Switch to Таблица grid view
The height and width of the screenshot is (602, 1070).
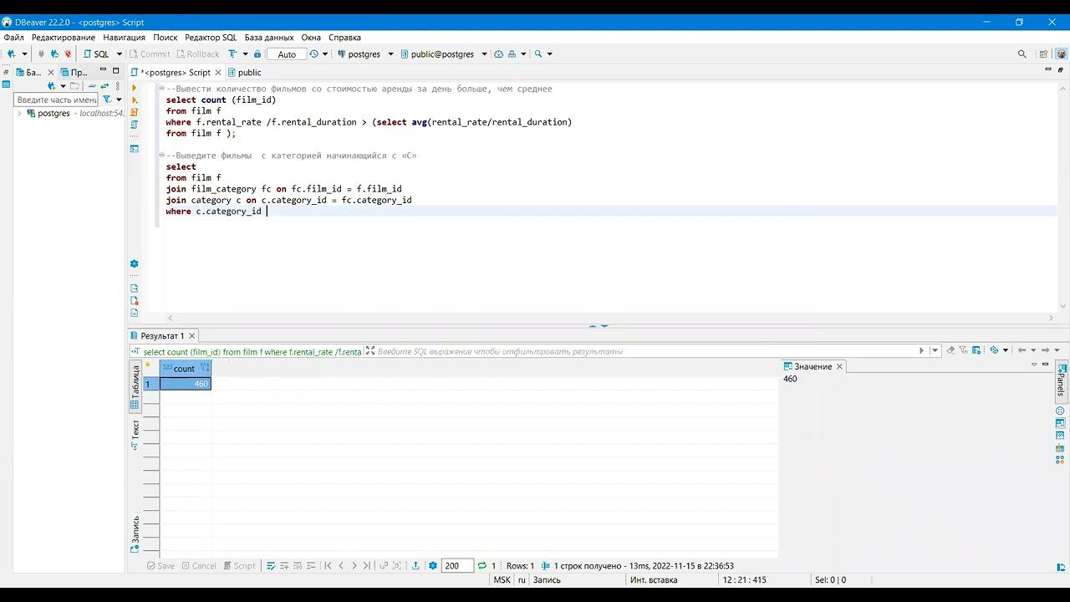pos(135,386)
